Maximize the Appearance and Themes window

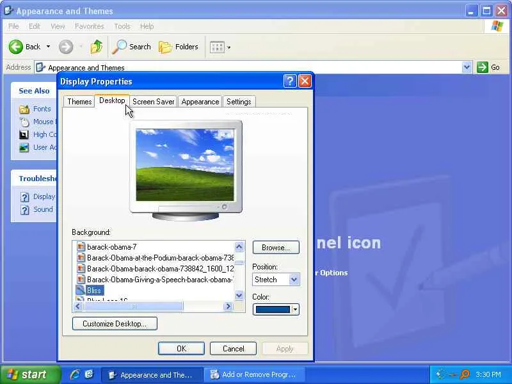(x=486, y=11)
